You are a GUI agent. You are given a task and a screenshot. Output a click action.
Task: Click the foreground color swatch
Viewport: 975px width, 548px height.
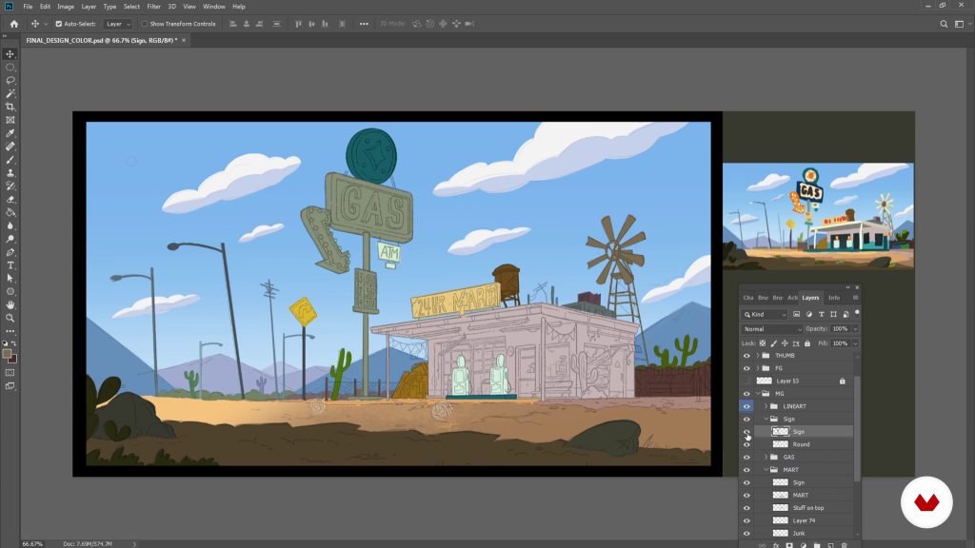click(8, 353)
